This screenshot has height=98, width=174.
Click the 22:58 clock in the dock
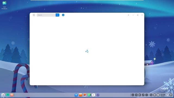tap(163, 95)
